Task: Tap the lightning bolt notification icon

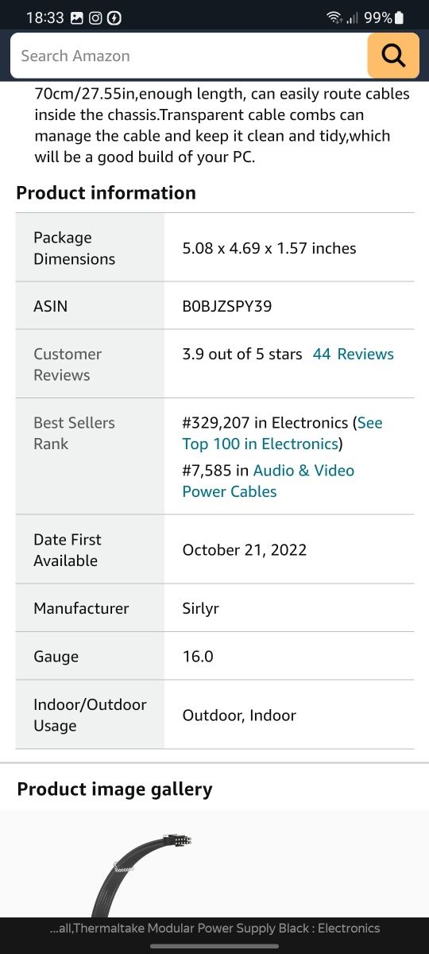Action: click(114, 17)
